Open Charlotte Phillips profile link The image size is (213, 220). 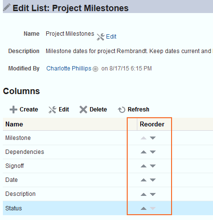[69, 69]
